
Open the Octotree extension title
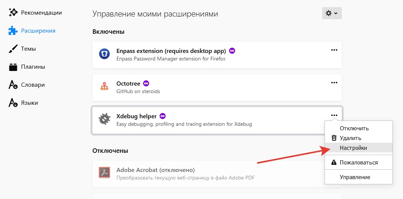pyautogui.click(x=128, y=83)
